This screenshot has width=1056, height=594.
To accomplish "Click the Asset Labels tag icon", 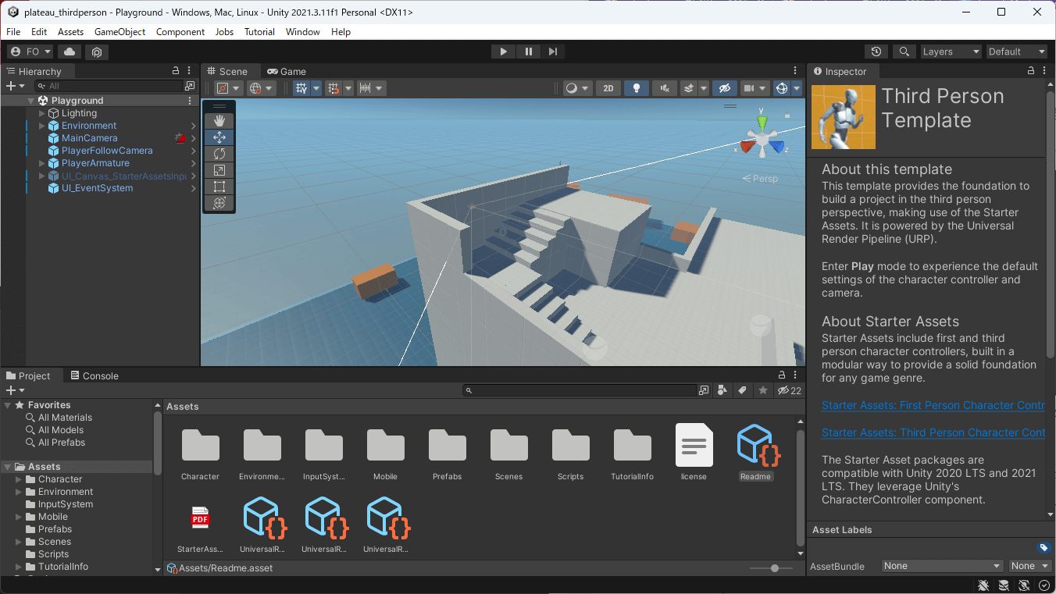I will click(x=1044, y=547).
